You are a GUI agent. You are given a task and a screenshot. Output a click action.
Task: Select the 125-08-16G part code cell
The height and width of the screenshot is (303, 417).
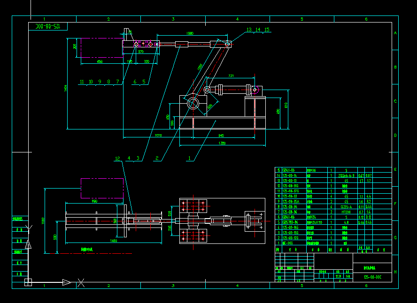click(291, 227)
